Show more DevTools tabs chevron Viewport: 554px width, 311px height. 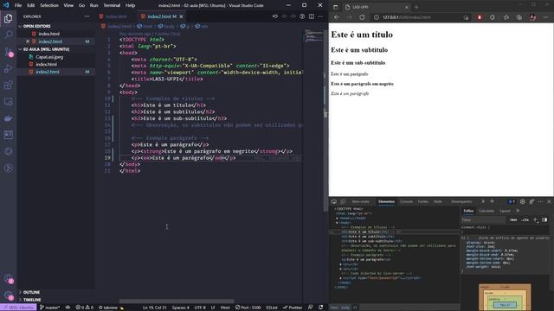click(483, 201)
